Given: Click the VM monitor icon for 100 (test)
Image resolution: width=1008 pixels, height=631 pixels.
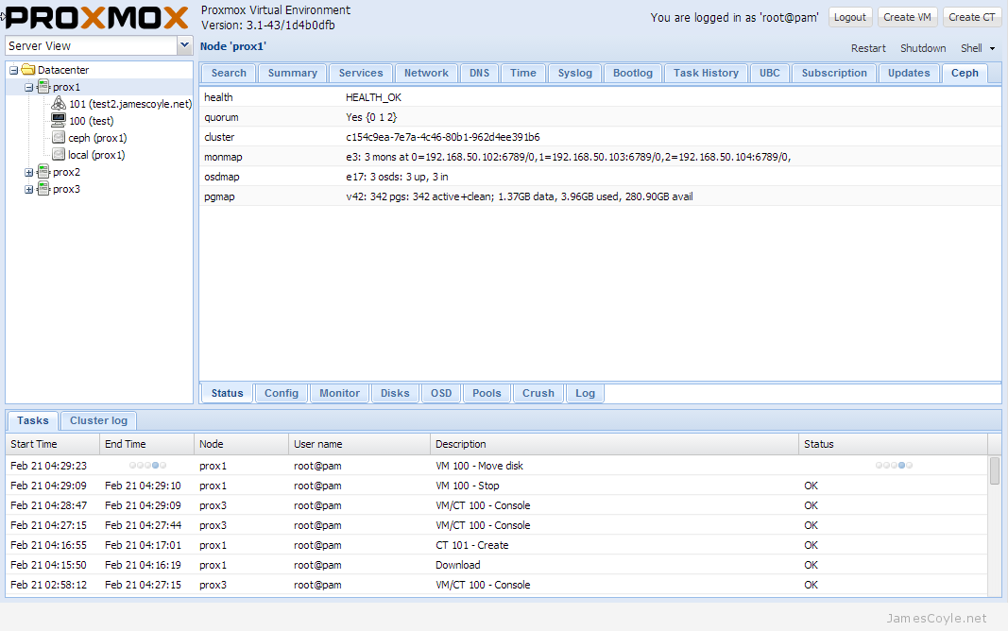Looking at the screenshot, I should click(x=59, y=120).
